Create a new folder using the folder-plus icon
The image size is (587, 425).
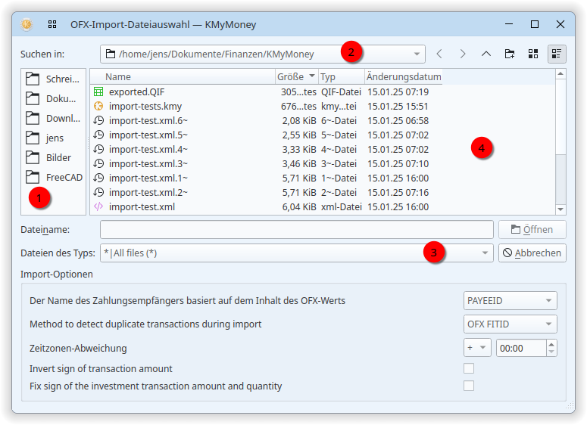(x=510, y=54)
